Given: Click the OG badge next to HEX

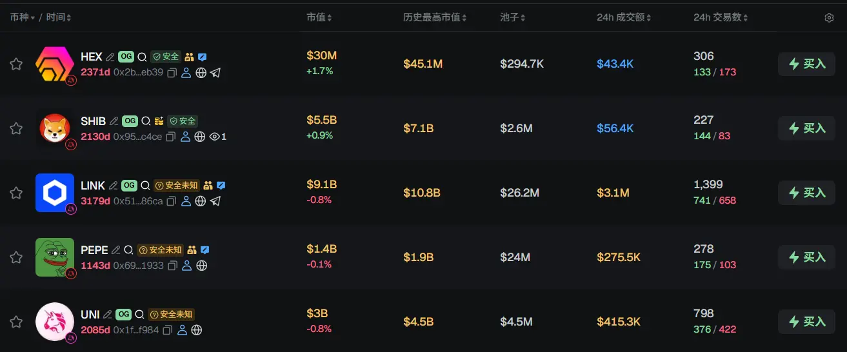Looking at the screenshot, I should 126,57.
